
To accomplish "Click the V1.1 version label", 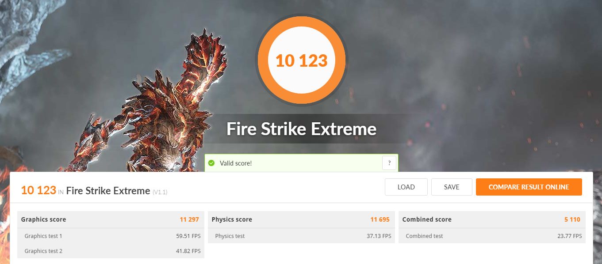I will [x=160, y=192].
